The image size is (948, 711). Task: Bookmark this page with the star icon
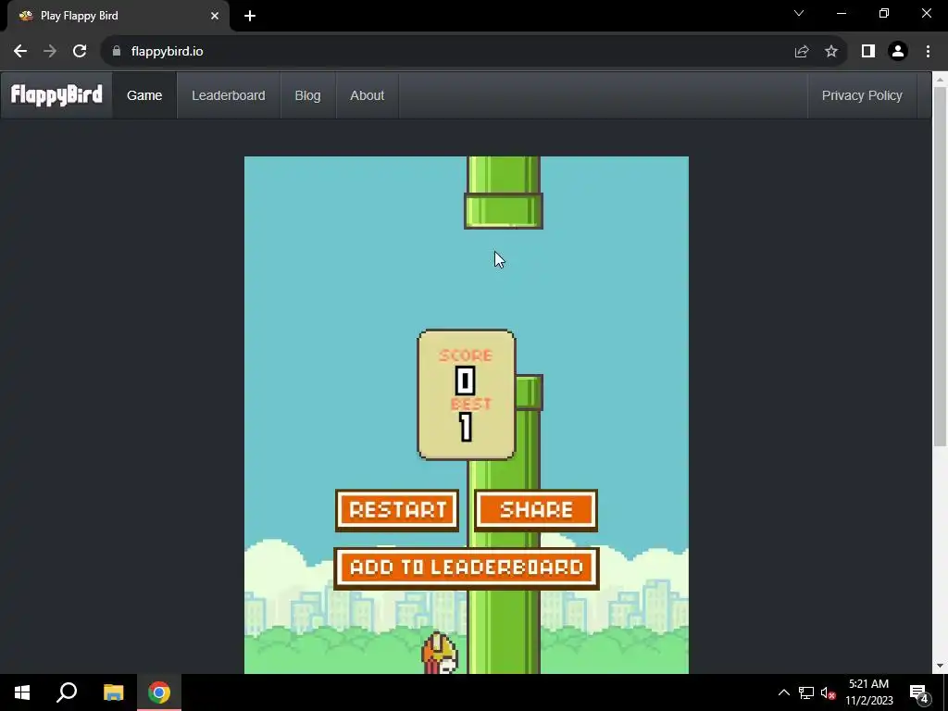(831, 52)
